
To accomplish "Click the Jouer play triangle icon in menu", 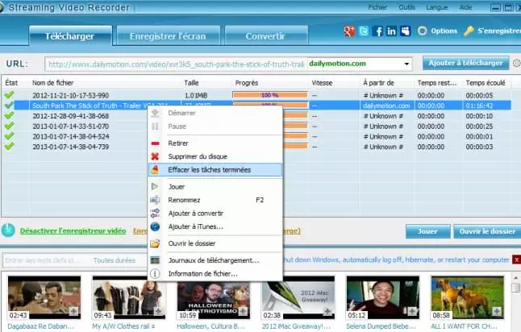I will [x=155, y=186].
